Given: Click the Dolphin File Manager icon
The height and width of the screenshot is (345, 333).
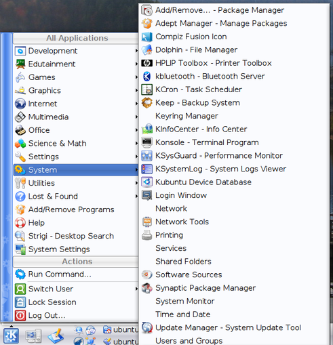Looking at the screenshot, I should 147,50.
